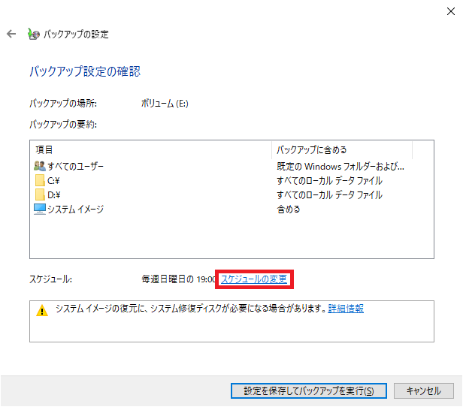Viewport: 463px width, 407px height.
Task: Click the バックアップに含める column header
Action: (x=311, y=149)
